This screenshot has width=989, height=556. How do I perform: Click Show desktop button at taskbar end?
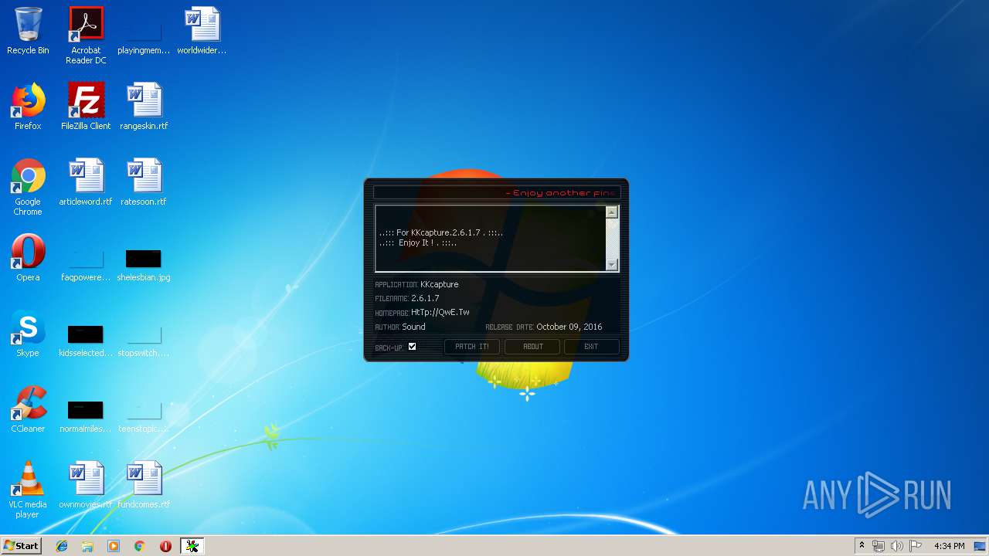click(x=981, y=546)
